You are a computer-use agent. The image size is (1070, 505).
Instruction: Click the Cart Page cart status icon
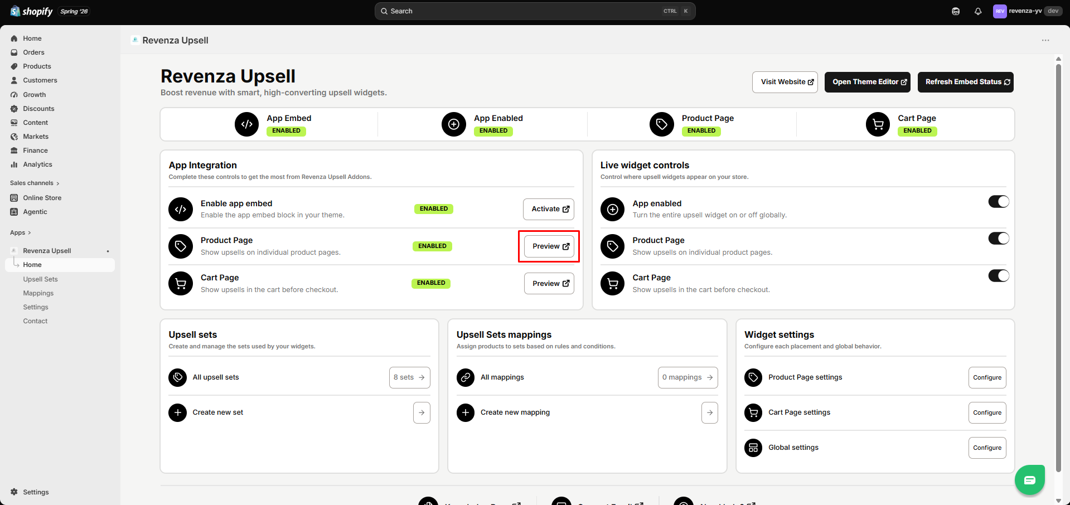click(x=878, y=124)
